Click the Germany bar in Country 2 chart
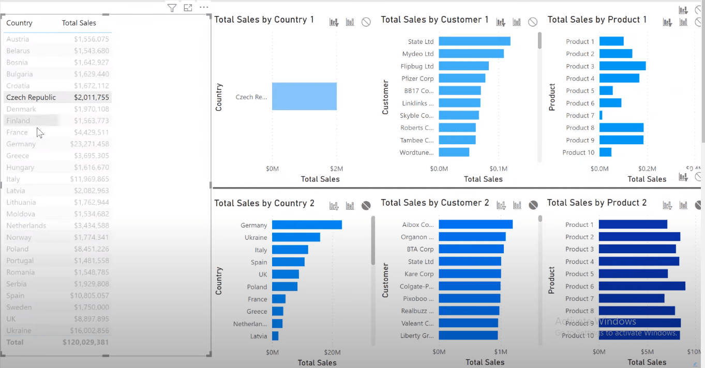This screenshot has height=368, width=705. (x=307, y=225)
